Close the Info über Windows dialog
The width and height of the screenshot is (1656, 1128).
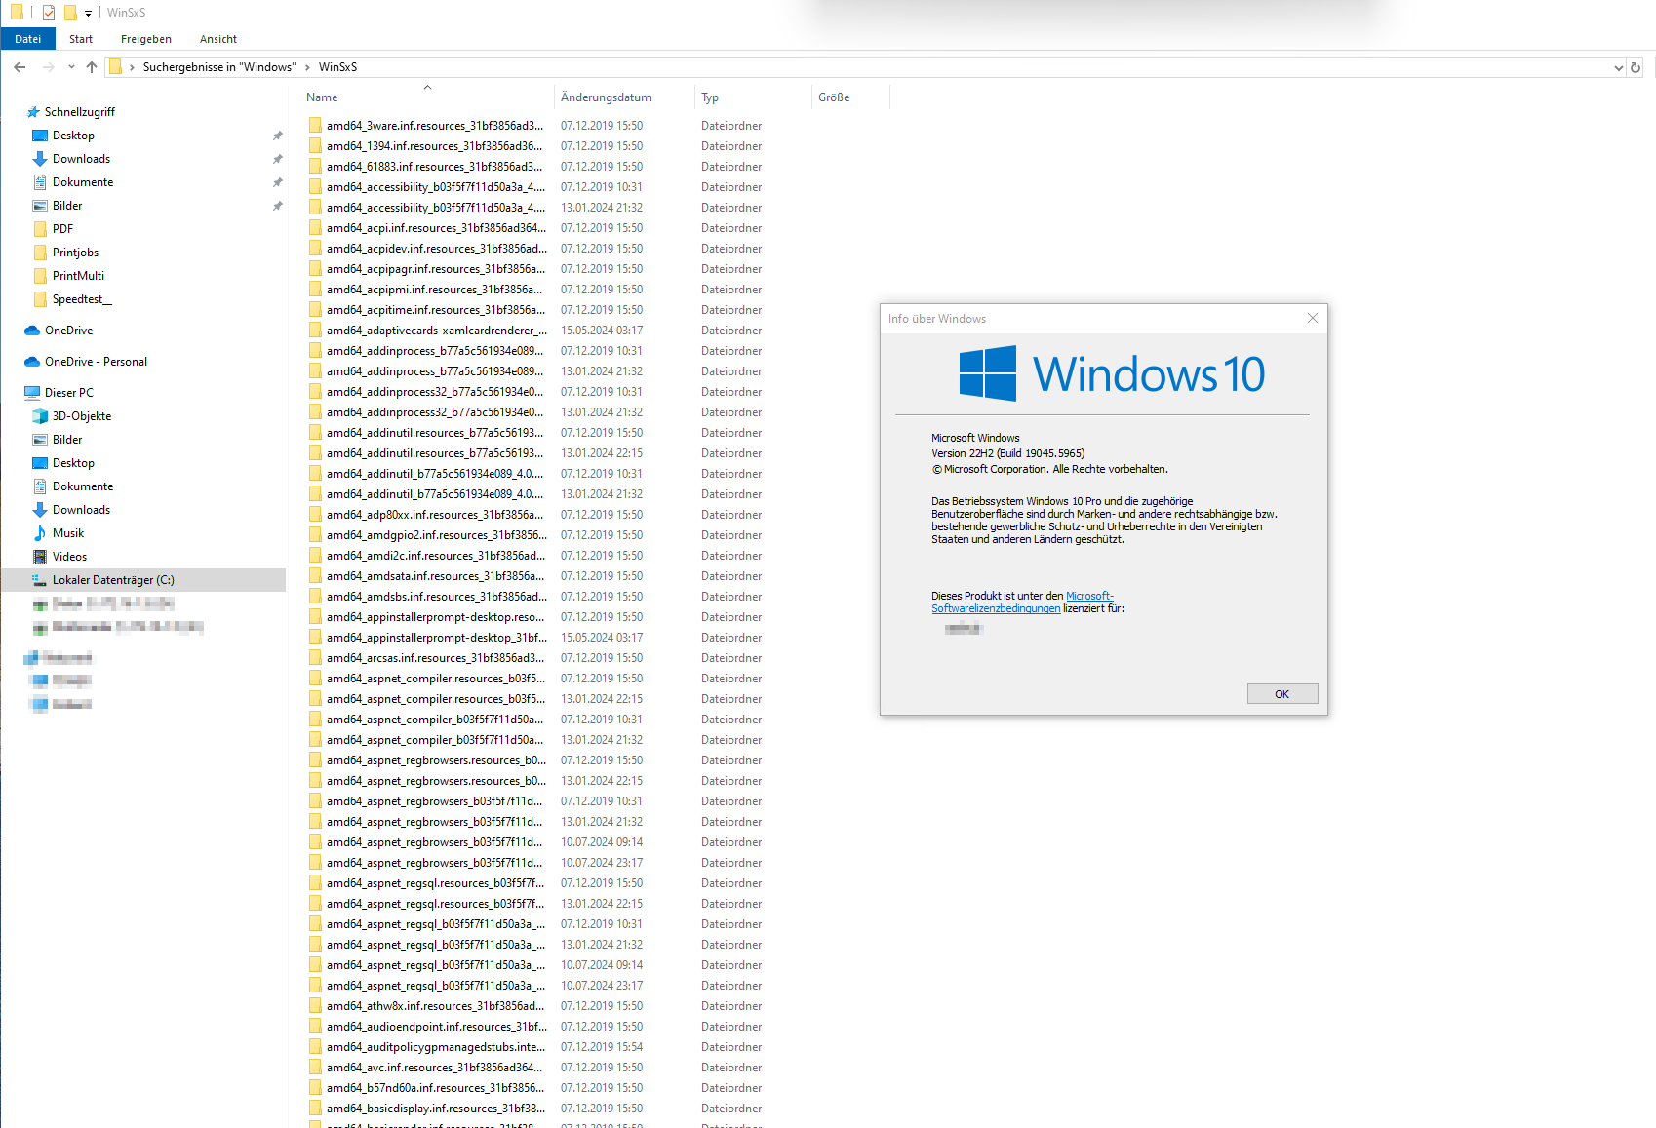click(x=1313, y=318)
